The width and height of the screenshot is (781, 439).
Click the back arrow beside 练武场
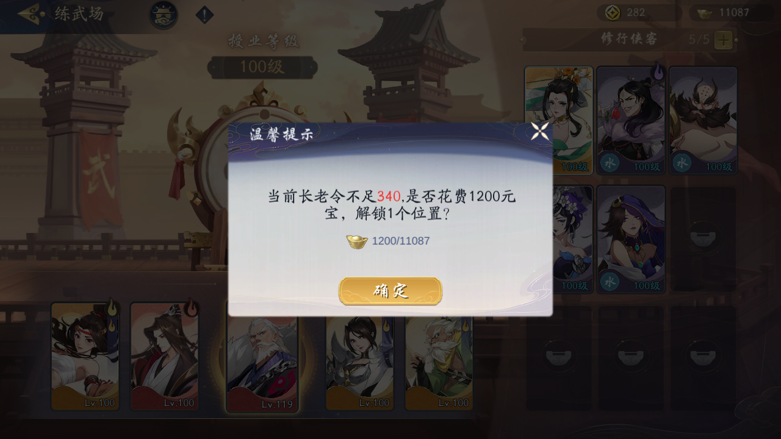point(32,13)
